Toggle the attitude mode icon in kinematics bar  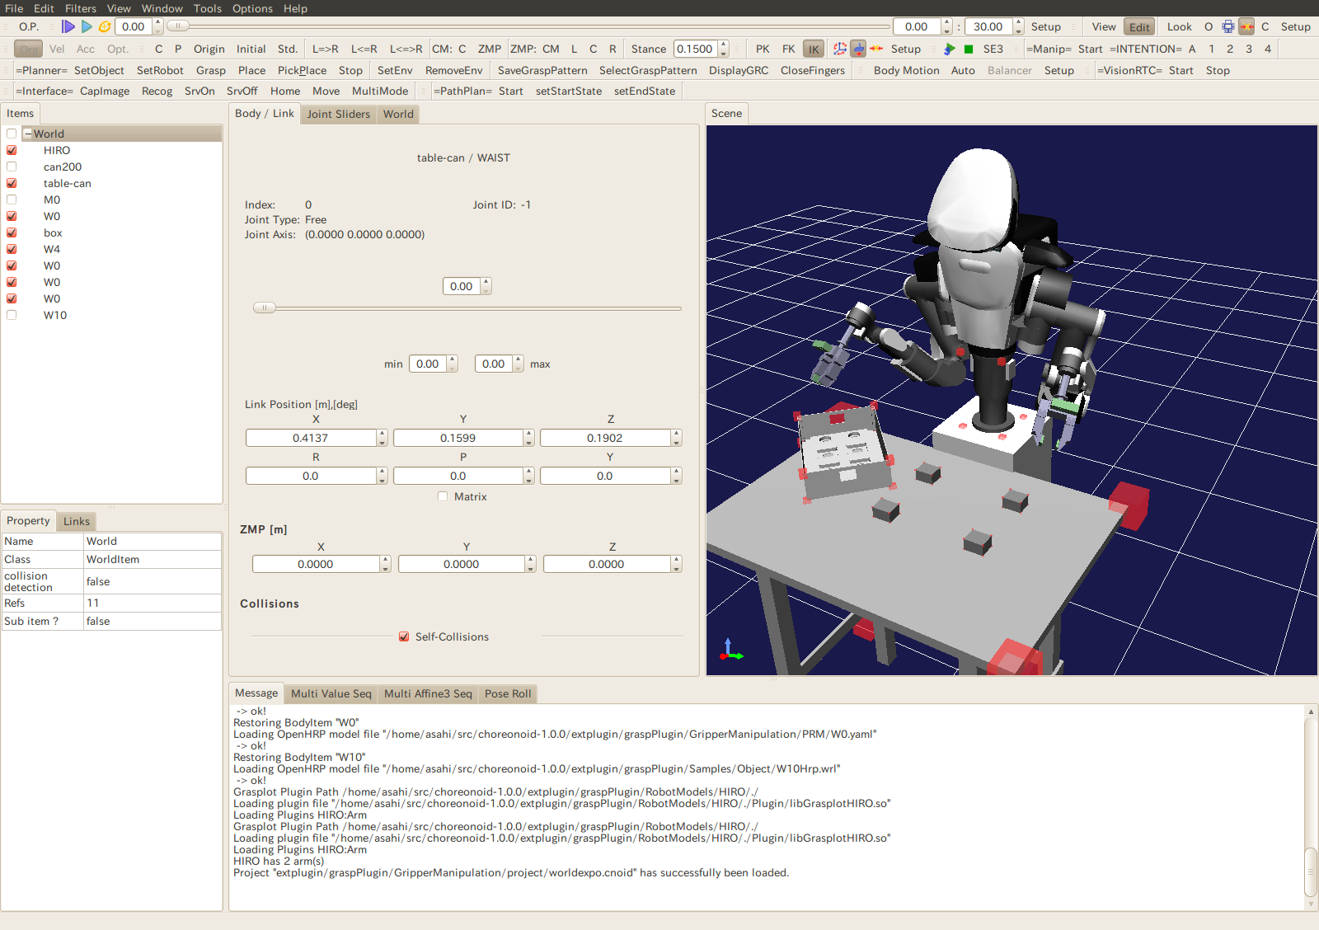[839, 49]
